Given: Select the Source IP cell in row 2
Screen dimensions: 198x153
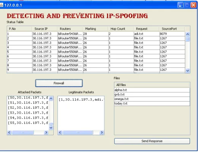Looking at the screenshot, I should (45, 38).
